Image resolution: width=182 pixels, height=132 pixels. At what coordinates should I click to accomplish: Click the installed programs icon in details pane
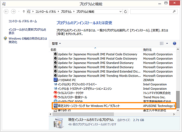click(x=59, y=123)
